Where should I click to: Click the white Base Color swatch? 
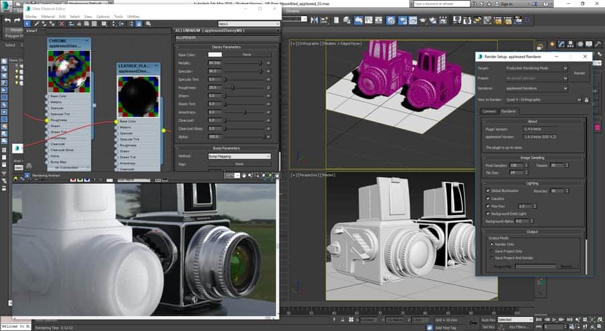(x=215, y=55)
